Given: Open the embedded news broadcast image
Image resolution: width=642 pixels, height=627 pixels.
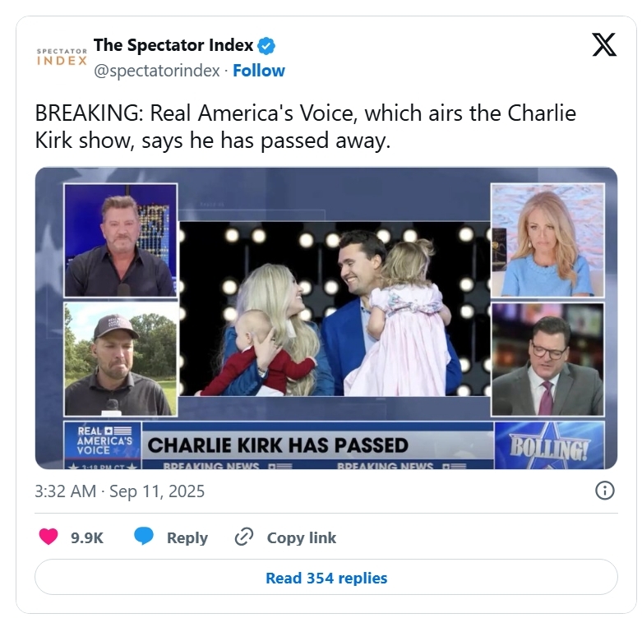Looking at the screenshot, I should [x=326, y=318].
